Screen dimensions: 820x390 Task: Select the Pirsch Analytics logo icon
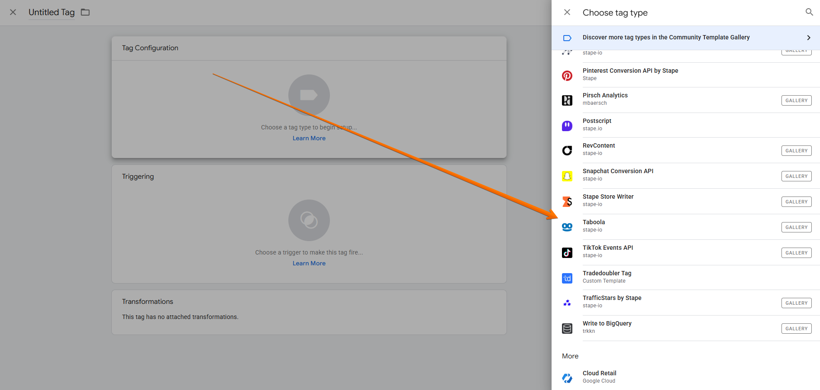coord(567,100)
